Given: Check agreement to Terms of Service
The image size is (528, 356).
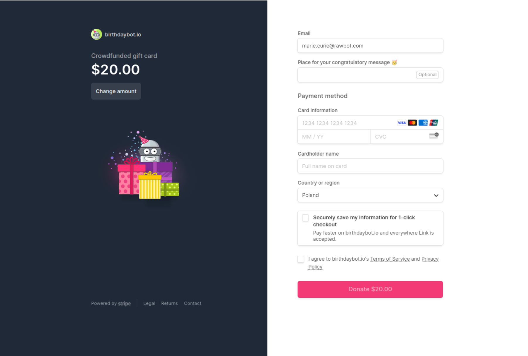Looking at the screenshot, I should click(x=301, y=259).
